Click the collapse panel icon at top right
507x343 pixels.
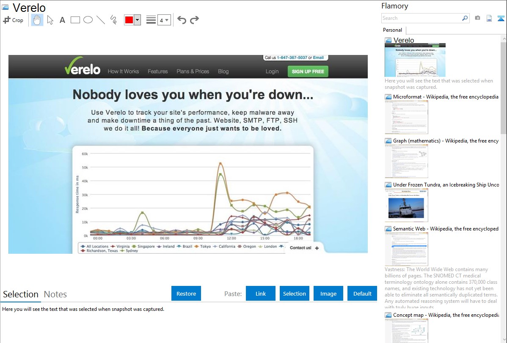click(501, 18)
